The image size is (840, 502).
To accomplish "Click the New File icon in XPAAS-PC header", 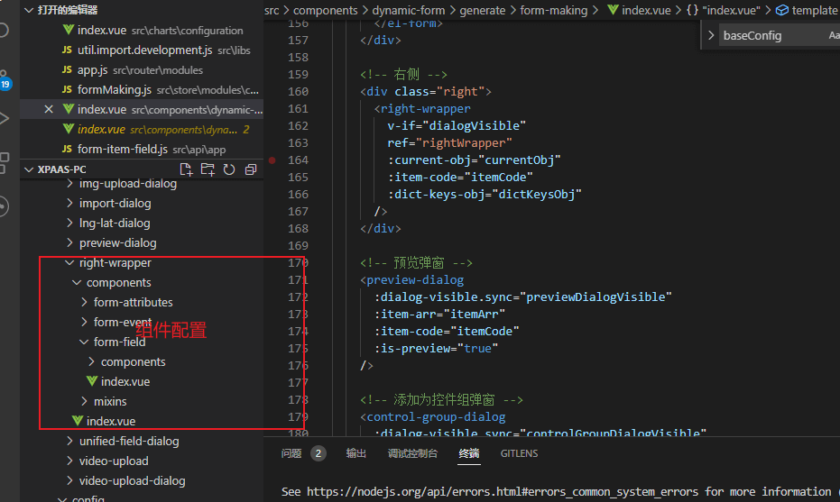I will [x=186, y=169].
